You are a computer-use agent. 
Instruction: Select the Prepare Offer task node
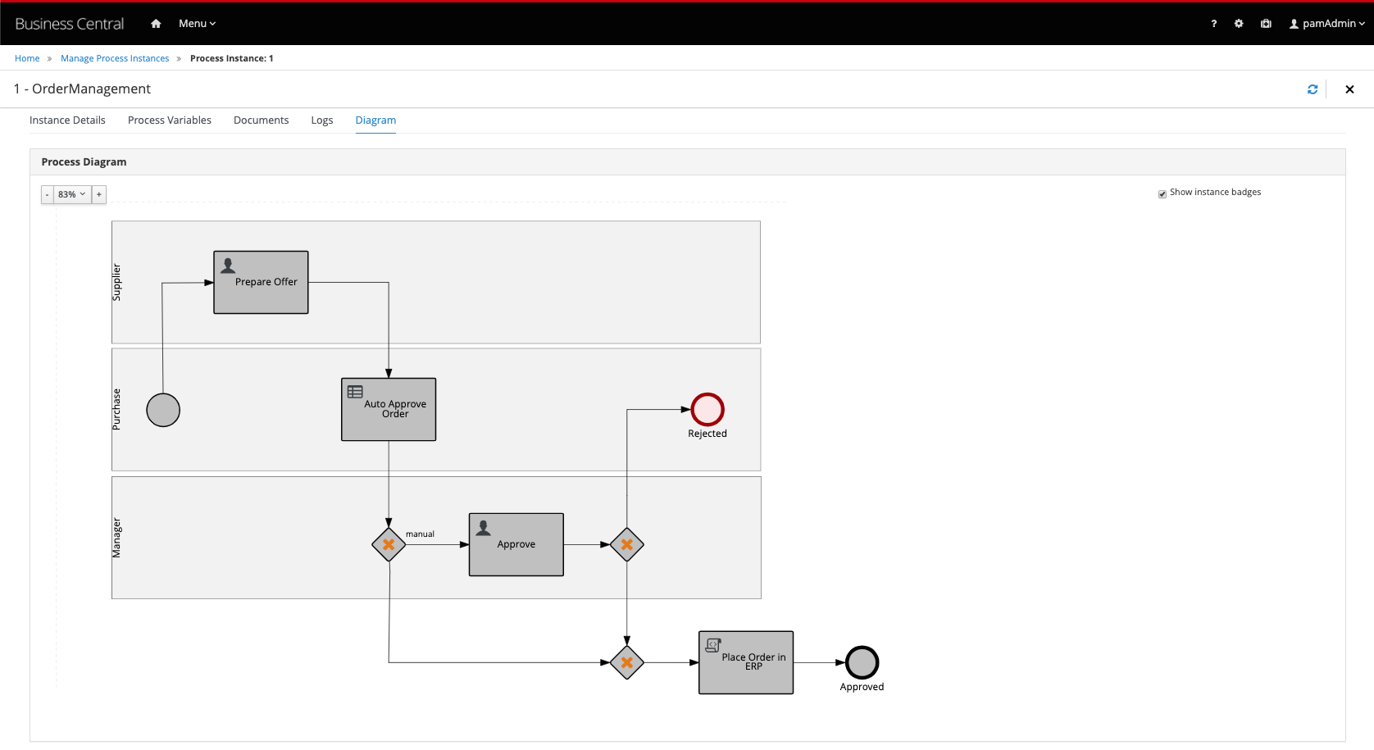[x=261, y=282]
